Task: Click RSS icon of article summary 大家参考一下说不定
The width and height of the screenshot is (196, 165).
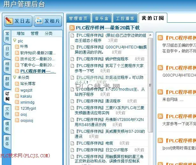Action: (x=160, y=116)
